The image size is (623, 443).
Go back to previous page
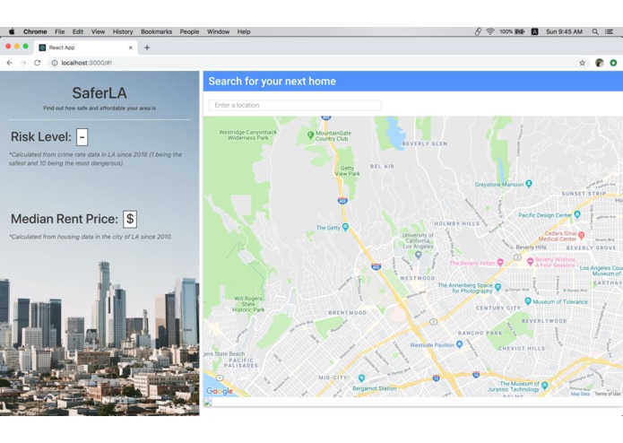tap(10, 63)
